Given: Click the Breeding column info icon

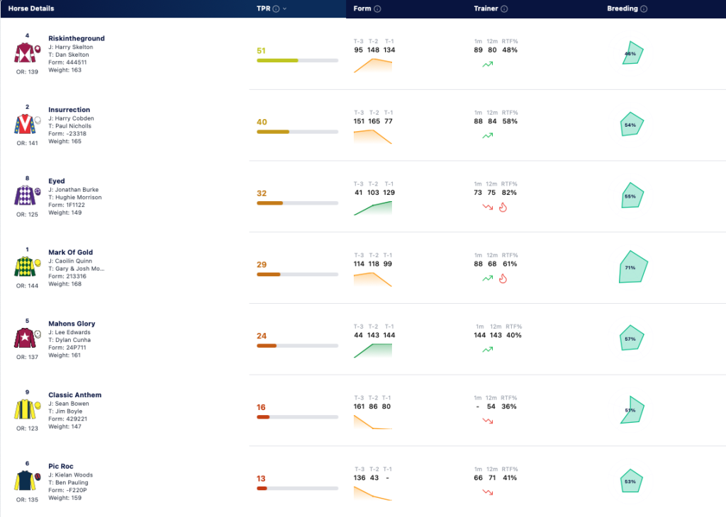Looking at the screenshot, I should point(644,8).
